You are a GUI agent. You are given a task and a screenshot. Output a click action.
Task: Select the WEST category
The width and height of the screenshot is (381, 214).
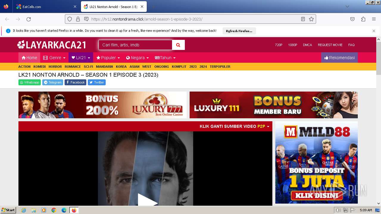point(147,67)
